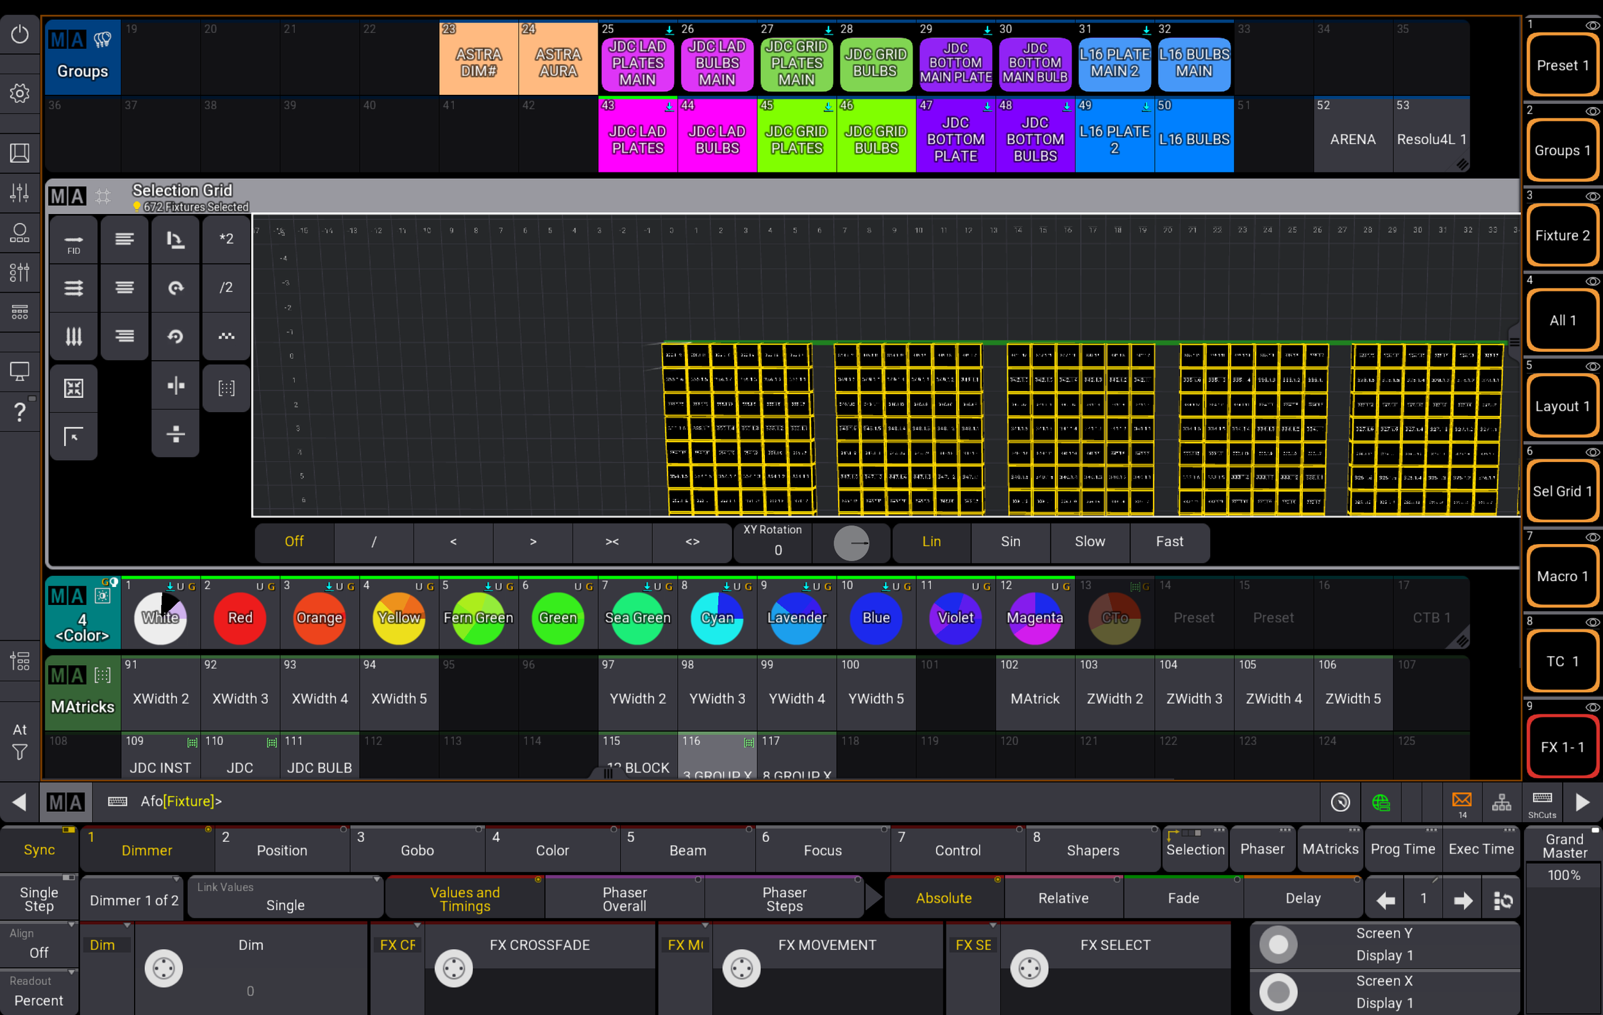
Task: Click the Off button in grid toolbar
Action: [x=294, y=541]
